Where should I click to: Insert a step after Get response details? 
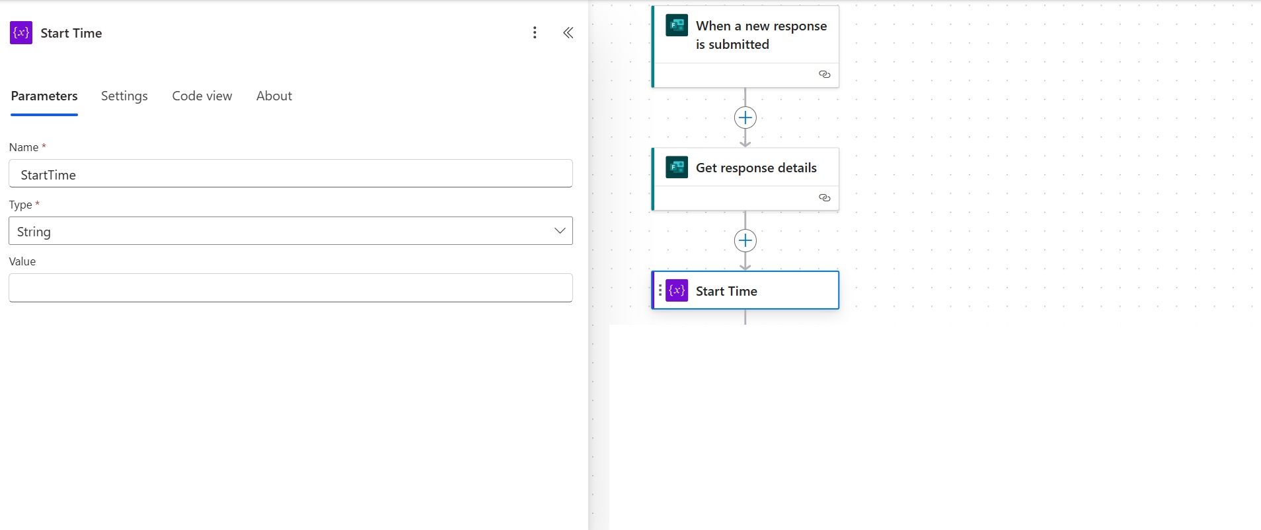pyautogui.click(x=745, y=241)
